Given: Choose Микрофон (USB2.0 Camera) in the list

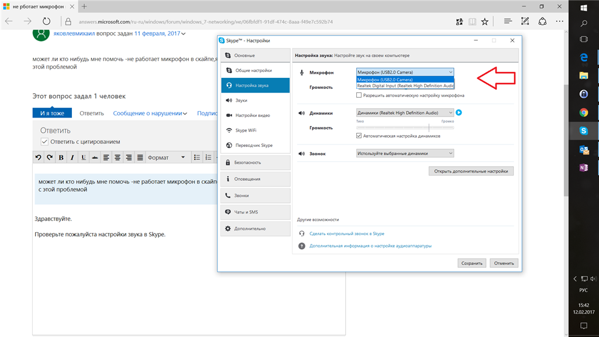Looking at the screenshot, I should click(405, 80).
